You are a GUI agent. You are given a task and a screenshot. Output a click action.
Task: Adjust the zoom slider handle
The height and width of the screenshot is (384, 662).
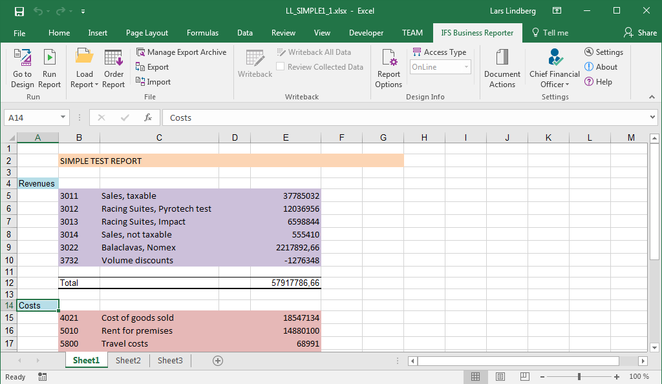point(579,376)
